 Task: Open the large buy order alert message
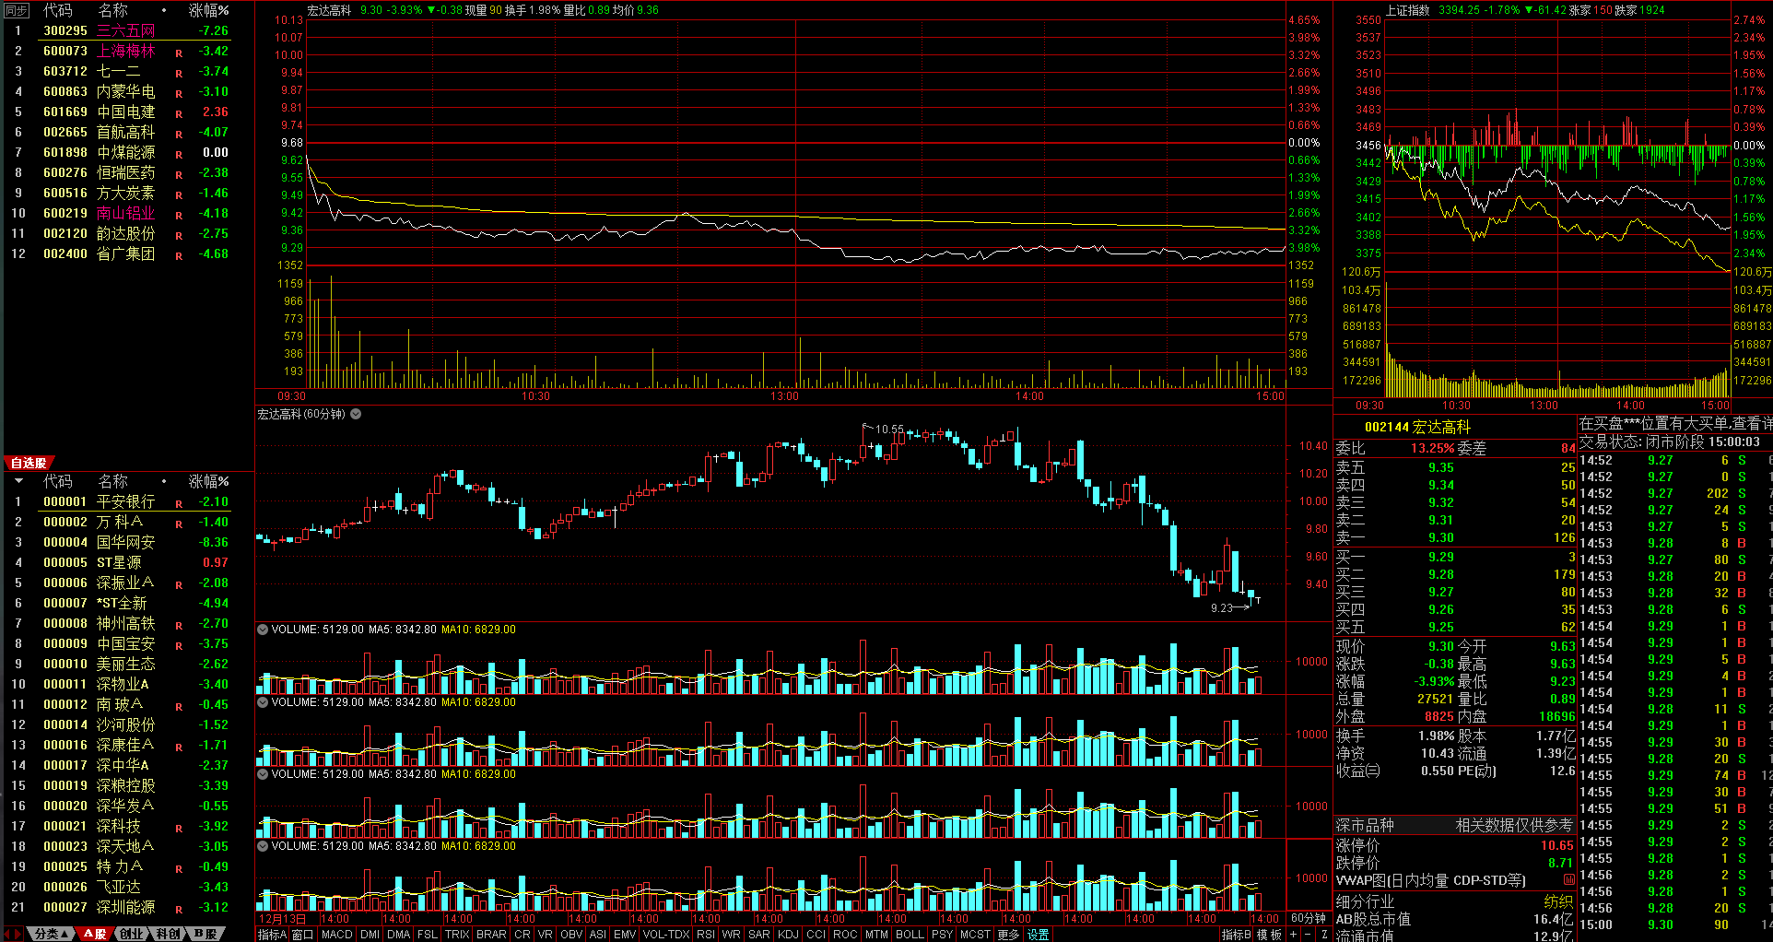pos(1675,423)
